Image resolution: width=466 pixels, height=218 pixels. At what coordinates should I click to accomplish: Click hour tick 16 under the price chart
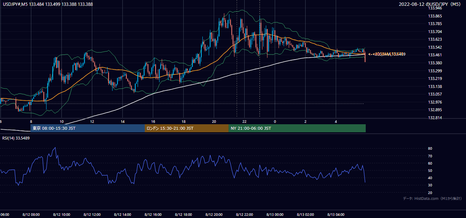point(153,122)
